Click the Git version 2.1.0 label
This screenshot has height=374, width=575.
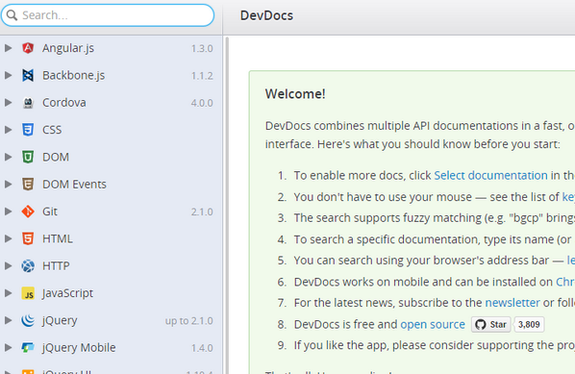(202, 212)
